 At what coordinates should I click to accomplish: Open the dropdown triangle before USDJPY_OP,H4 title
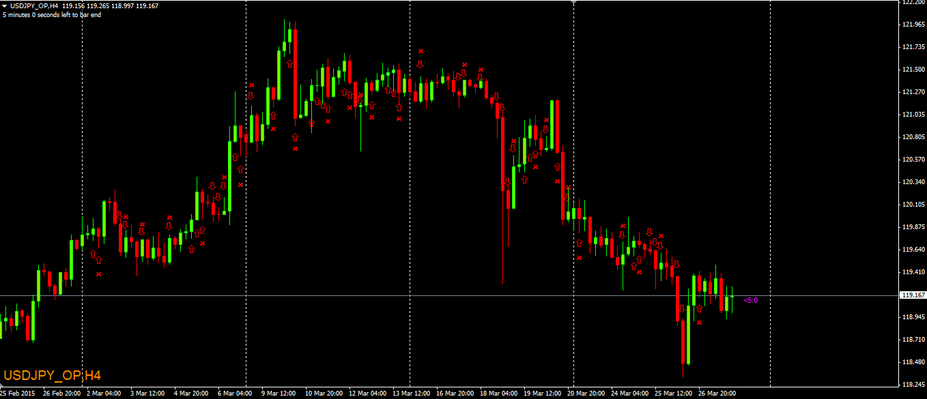pos(5,6)
